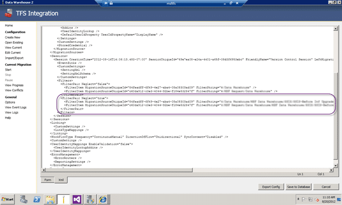The width and height of the screenshot is (342, 205).
Task: Switch to the Form tab
Action: 48,180
